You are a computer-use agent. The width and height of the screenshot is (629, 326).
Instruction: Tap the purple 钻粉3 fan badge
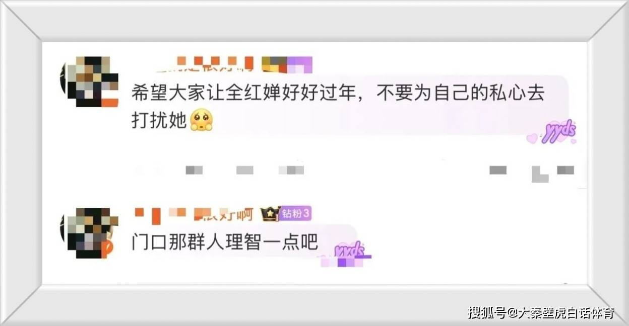click(x=295, y=214)
